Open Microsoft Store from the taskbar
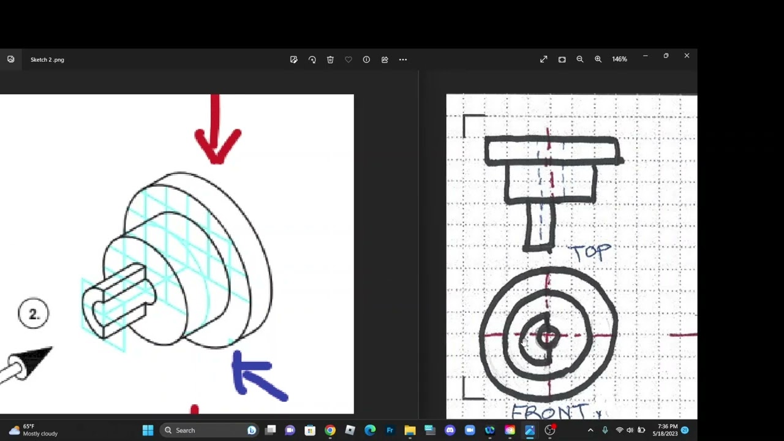The width and height of the screenshot is (784, 441). [x=310, y=430]
